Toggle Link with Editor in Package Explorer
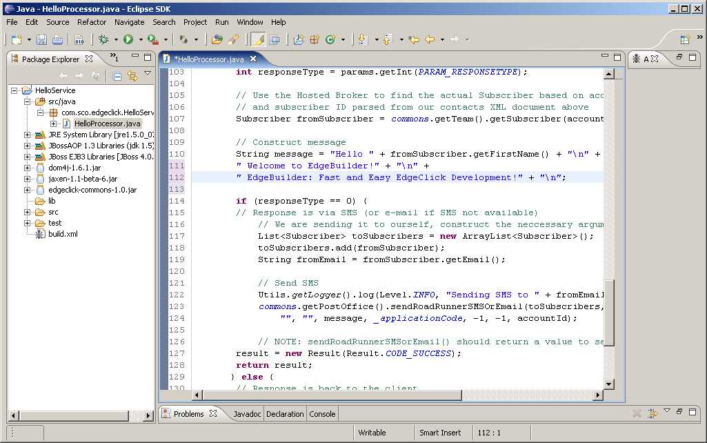This screenshot has height=443, width=707. click(132, 76)
